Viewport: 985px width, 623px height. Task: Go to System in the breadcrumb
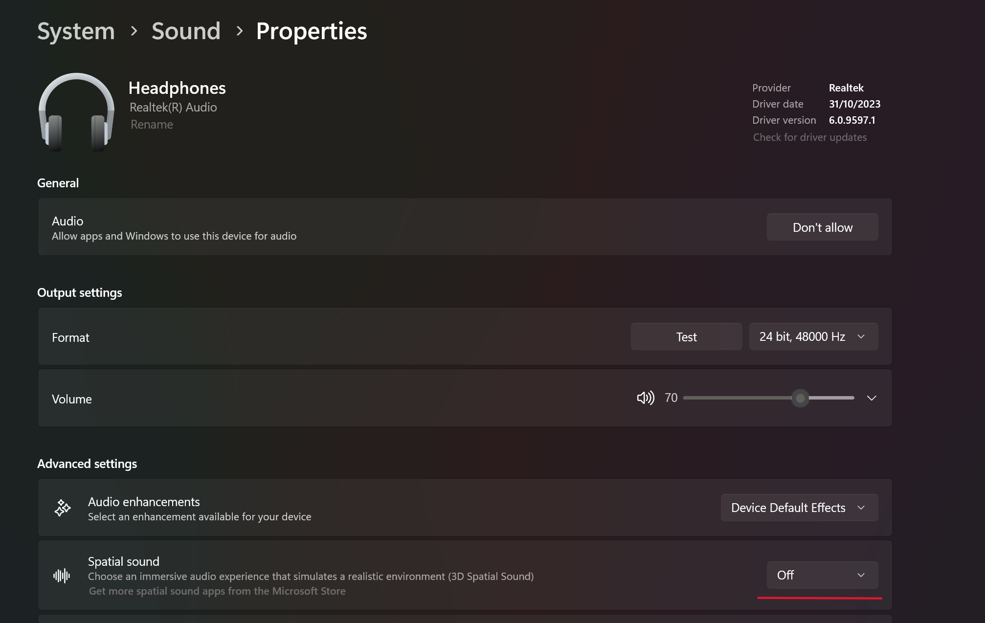pyautogui.click(x=76, y=31)
